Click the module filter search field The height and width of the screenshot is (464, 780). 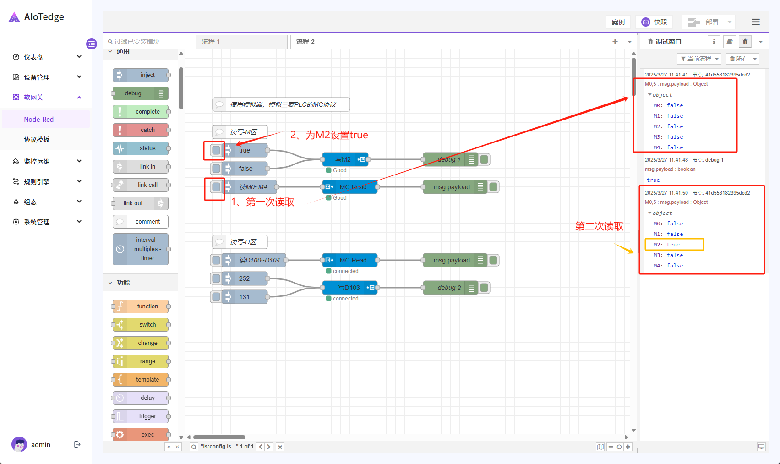[x=144, y=42]
